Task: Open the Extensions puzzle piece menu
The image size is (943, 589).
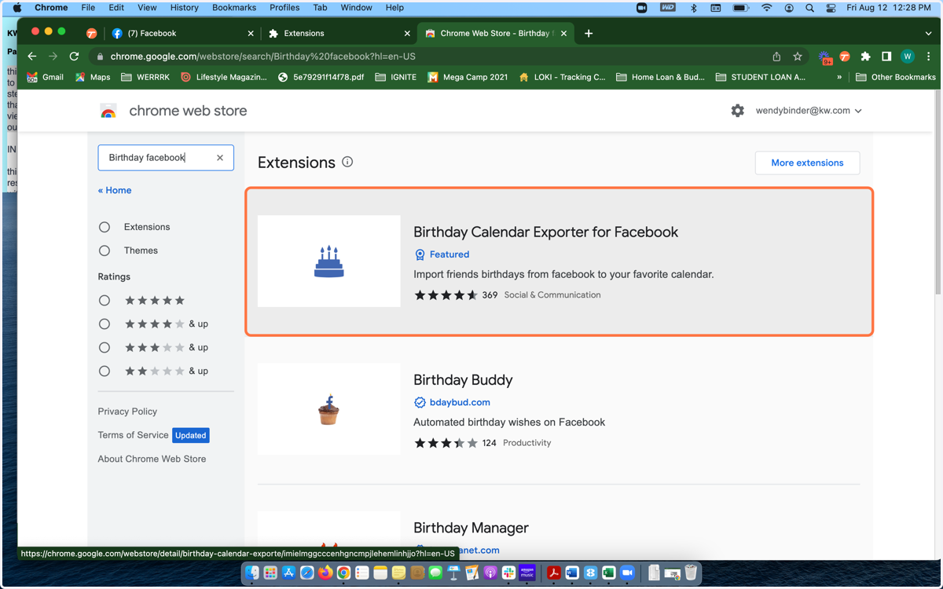Action: point(865,57)
